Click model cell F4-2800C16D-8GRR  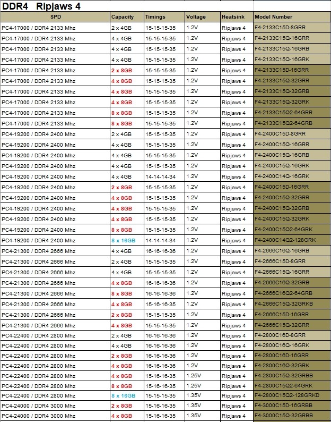(x=292, y=335)
